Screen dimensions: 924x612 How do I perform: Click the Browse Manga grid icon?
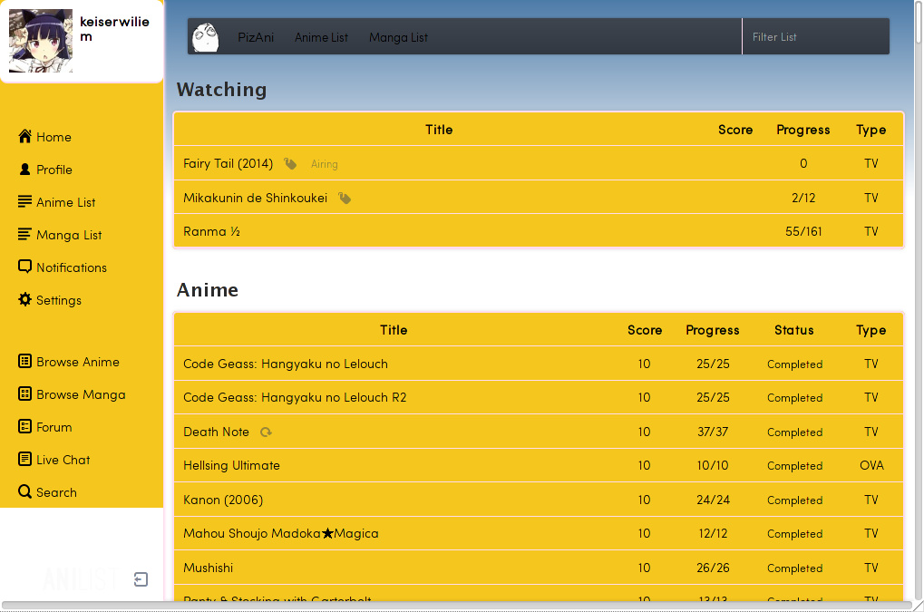[x=24, y=394]
